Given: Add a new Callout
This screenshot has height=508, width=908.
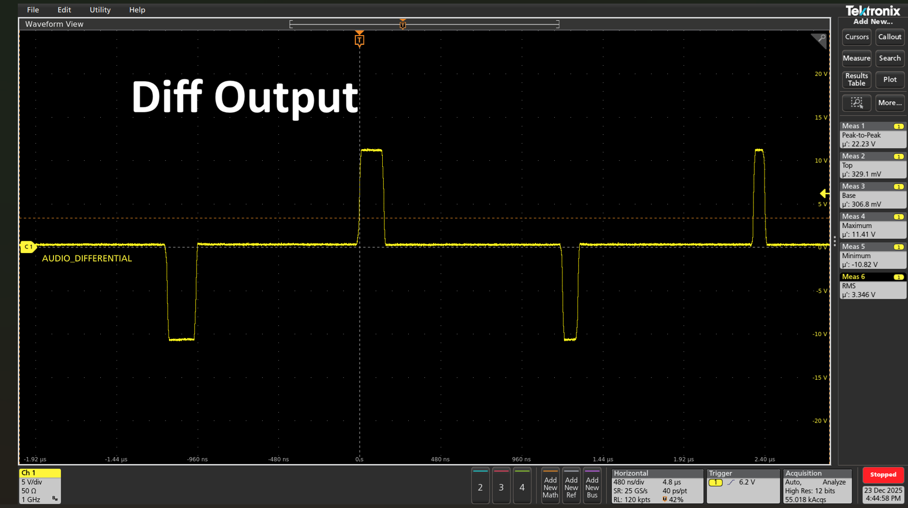Looking at the screenshot, I should click(x=890, y=37).
